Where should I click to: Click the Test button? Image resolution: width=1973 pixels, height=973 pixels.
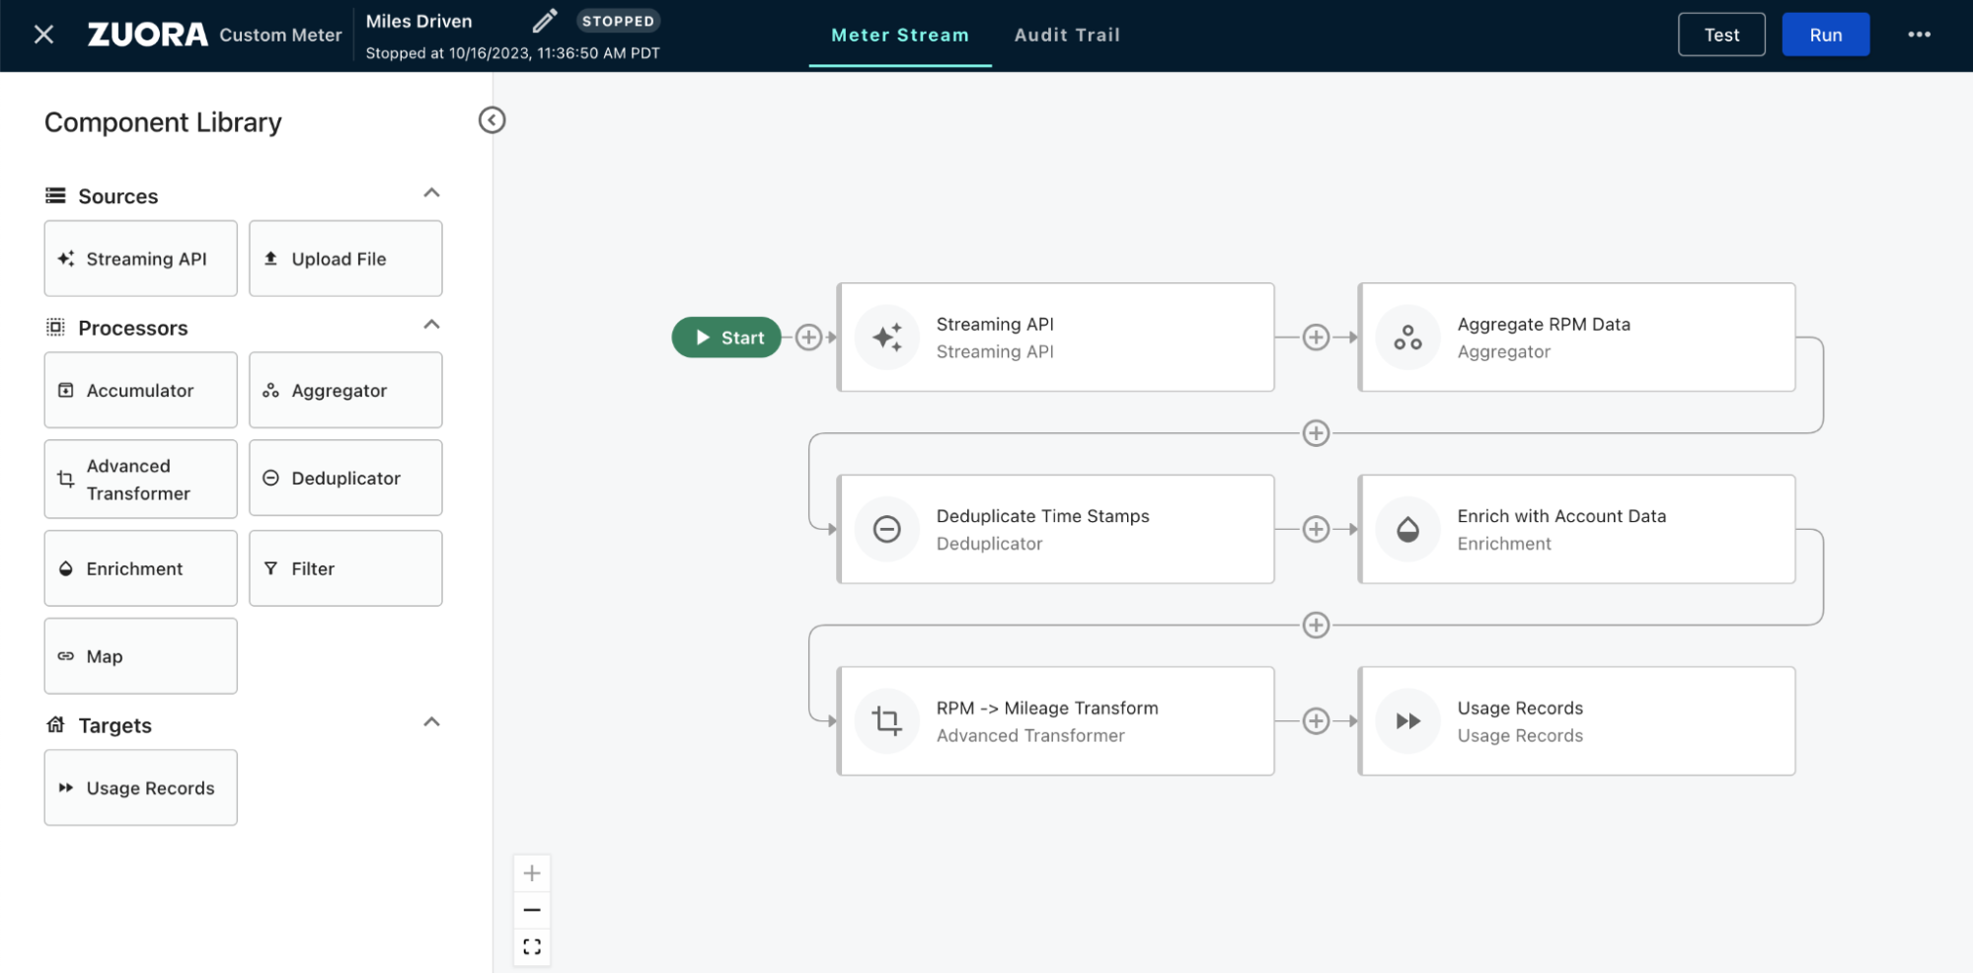click(x=1721, y=35)
